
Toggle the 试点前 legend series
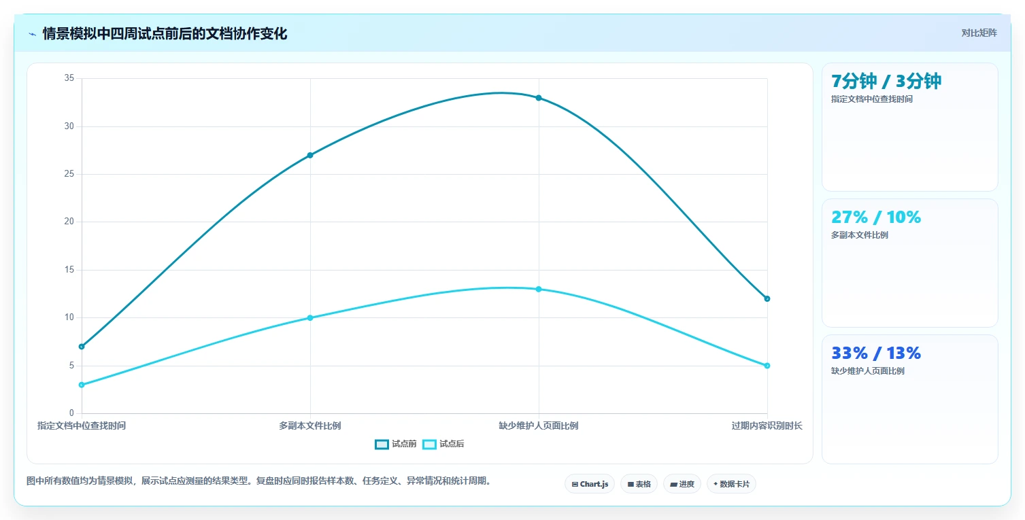pos(396,444)
